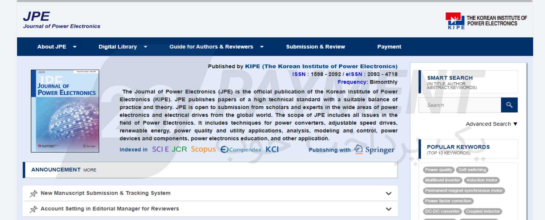Expand Account Setting announcement chevron
The width and height of the screenshot is (545, 220).
coord(388,209)
